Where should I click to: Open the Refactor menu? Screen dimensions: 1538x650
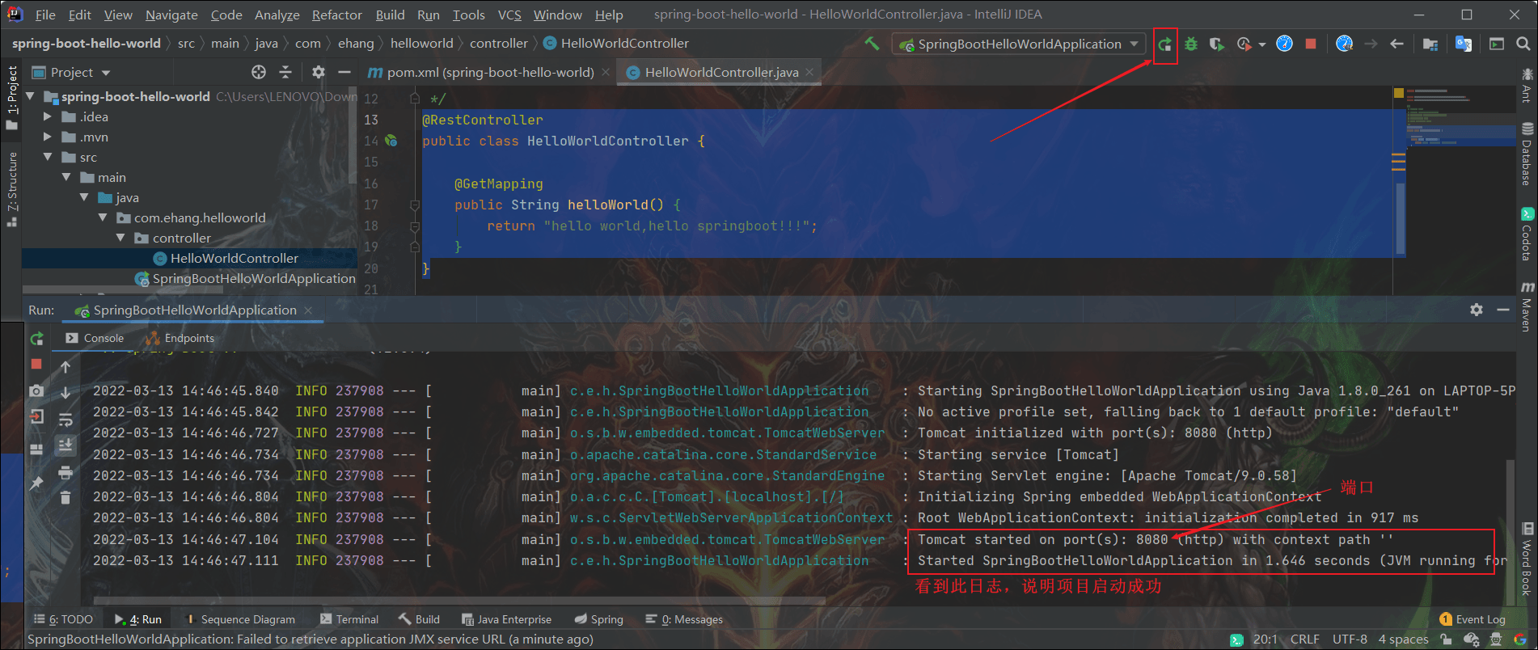[x=336, y=15]
